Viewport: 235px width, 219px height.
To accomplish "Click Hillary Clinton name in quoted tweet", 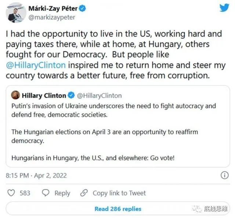I will (44, 96).
